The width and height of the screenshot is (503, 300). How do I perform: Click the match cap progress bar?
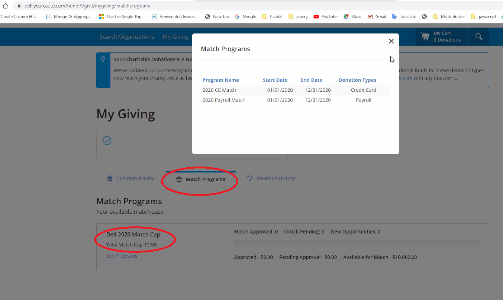coord(356,243)
